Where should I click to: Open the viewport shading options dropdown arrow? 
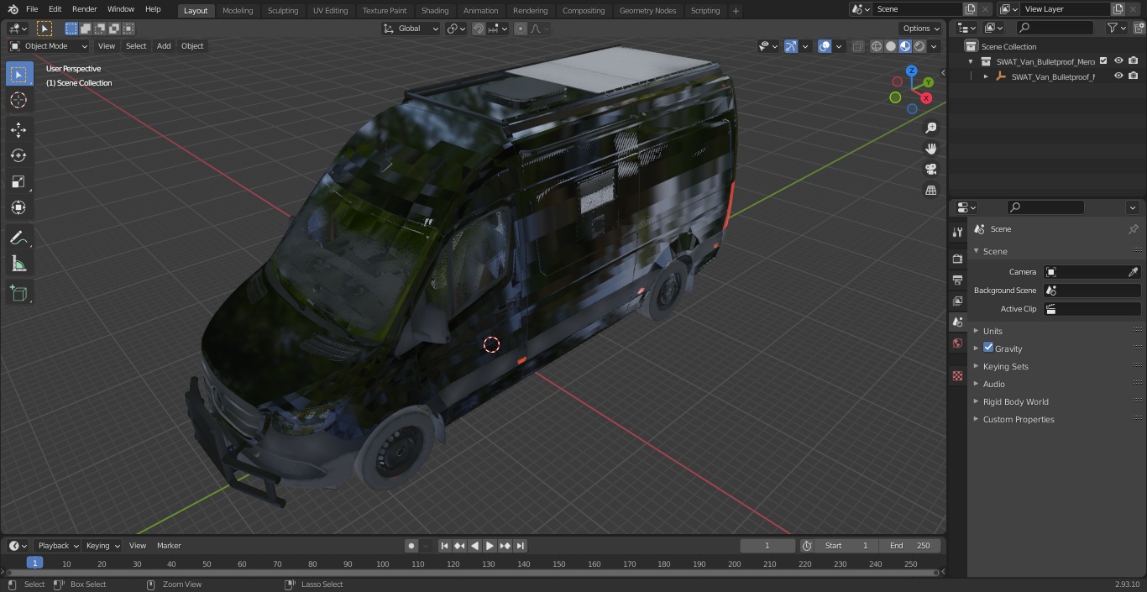click(x=935, y=46)
